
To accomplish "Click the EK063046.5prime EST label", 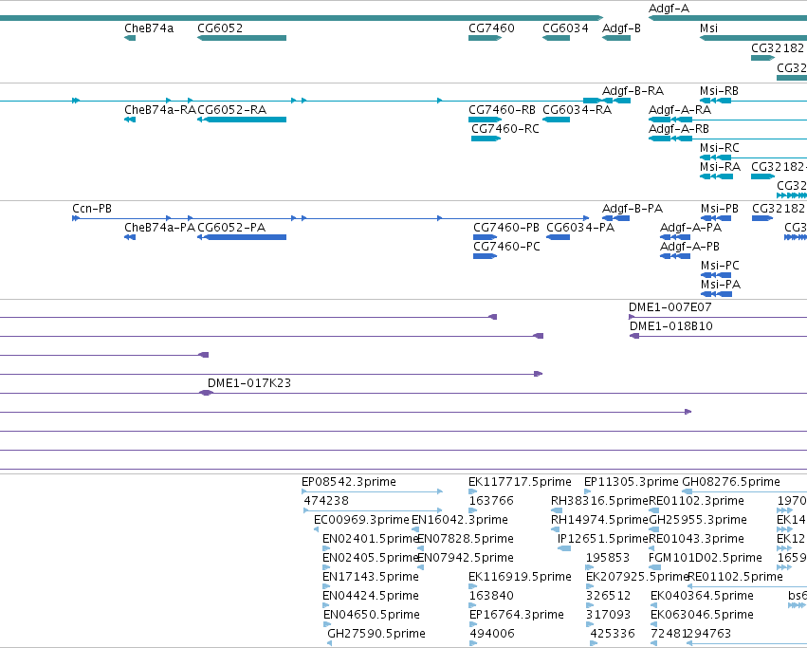I will click(702, 616).
